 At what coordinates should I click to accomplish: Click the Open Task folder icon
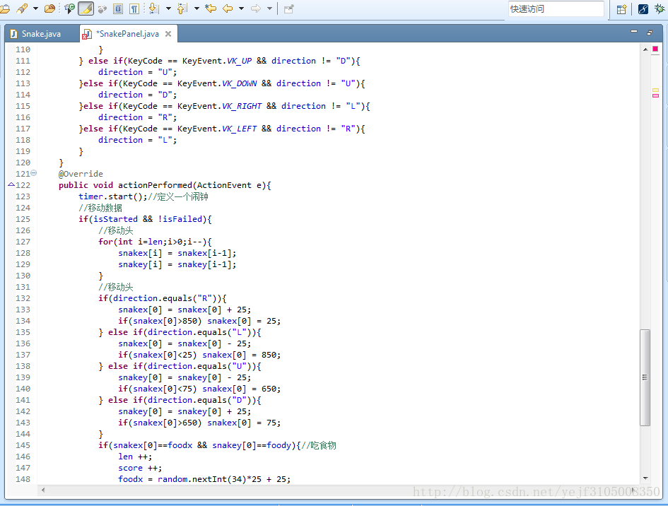point(50,8)
